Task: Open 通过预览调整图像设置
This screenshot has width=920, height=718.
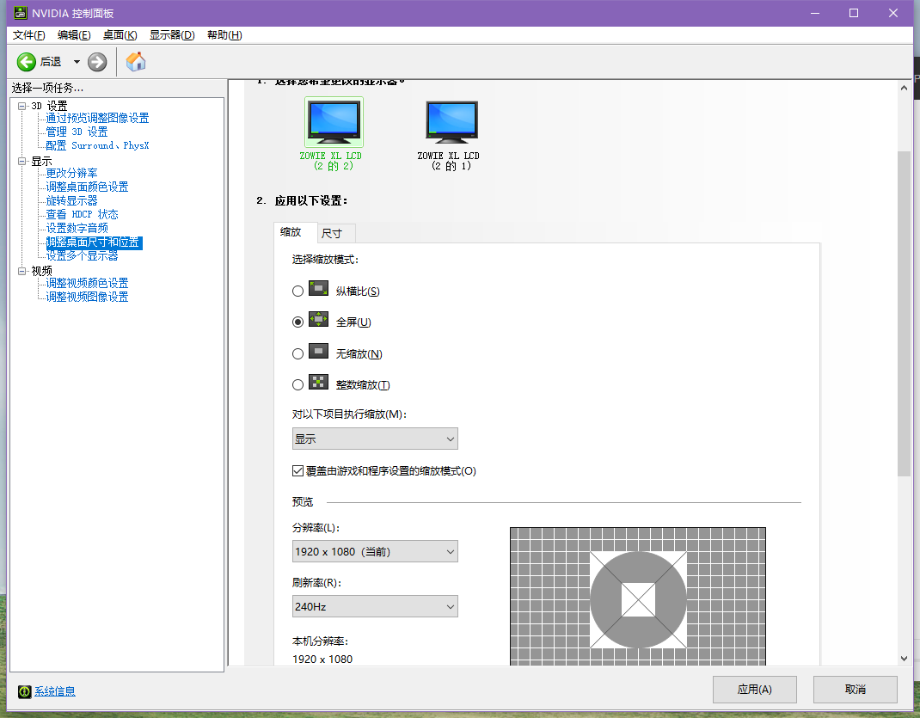Action: tap(97, 119)
